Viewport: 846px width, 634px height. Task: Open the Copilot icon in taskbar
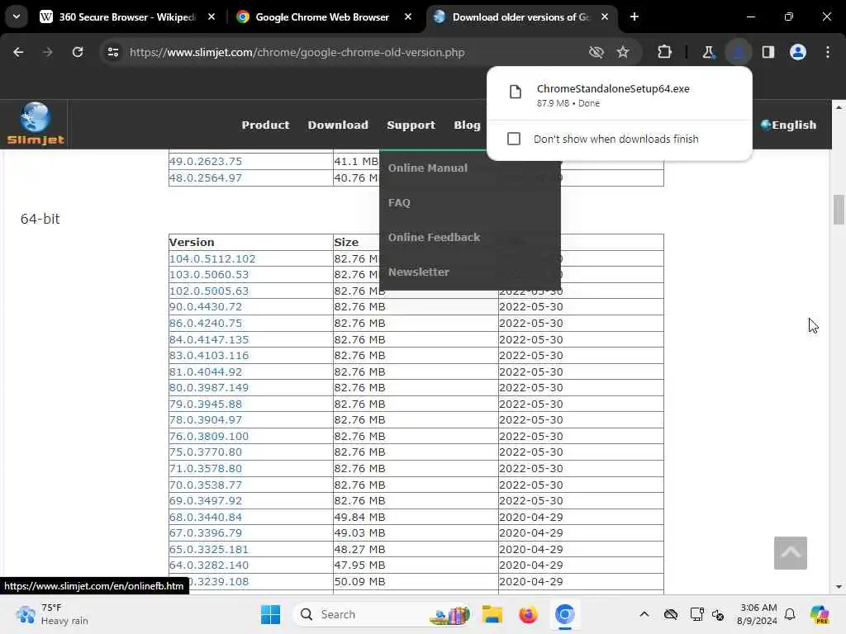point(820,614)
